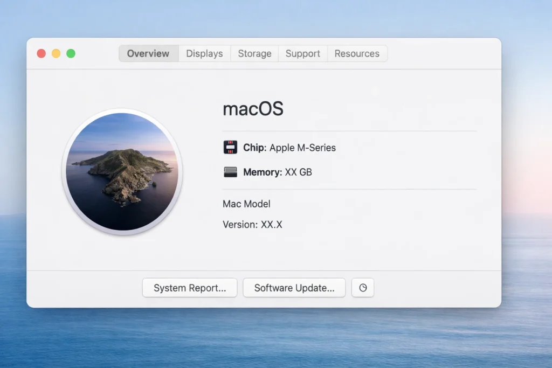Click the Memory: XX GB text line

pyautogui.click(x=279, y=172)
